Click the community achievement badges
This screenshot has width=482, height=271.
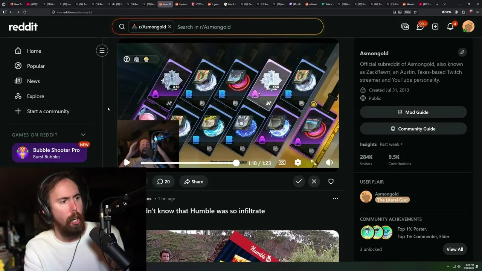377,232
